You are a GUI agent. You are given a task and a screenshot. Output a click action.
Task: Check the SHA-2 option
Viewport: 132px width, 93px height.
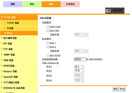48,47
